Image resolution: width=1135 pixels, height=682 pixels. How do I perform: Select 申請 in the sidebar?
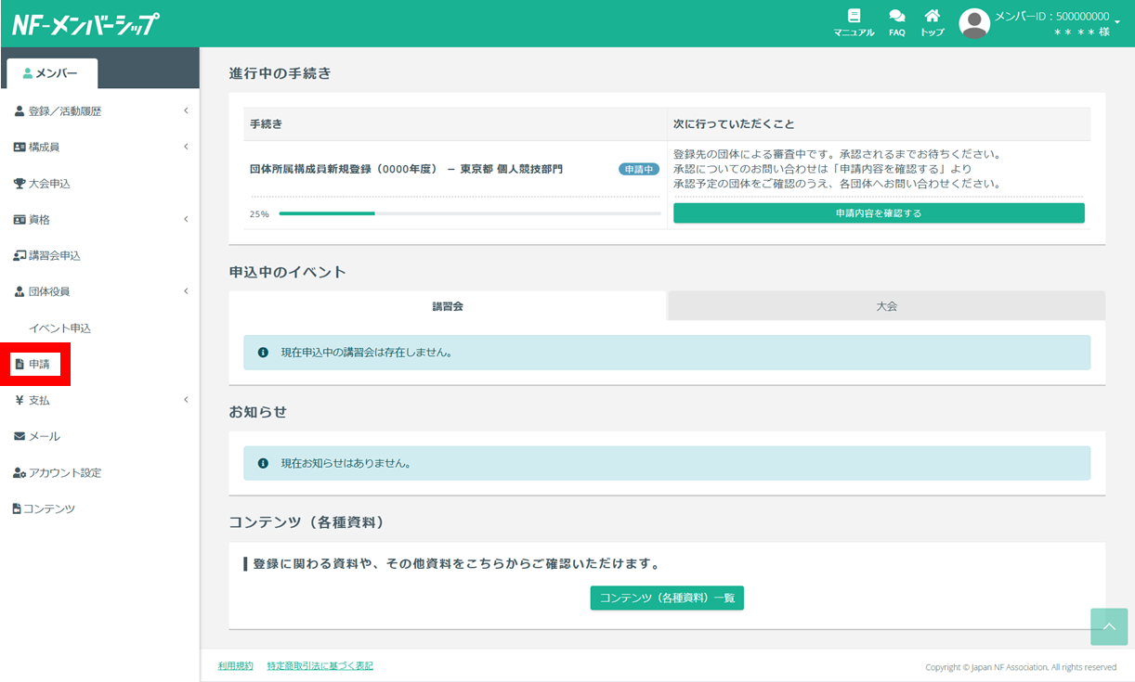coord(38,364)
